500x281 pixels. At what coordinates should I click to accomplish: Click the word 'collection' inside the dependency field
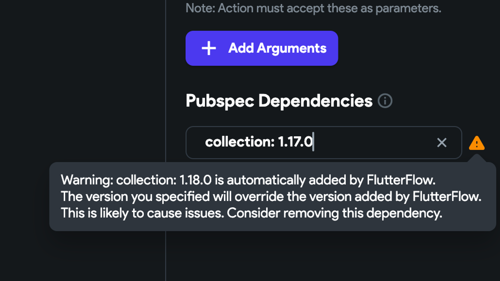tap(240, 142)
